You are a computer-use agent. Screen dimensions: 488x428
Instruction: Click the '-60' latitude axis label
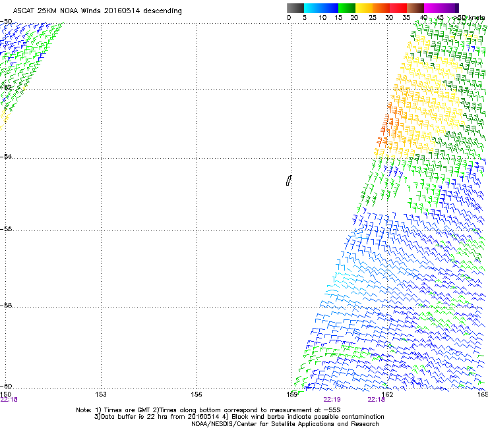(6, 386)
